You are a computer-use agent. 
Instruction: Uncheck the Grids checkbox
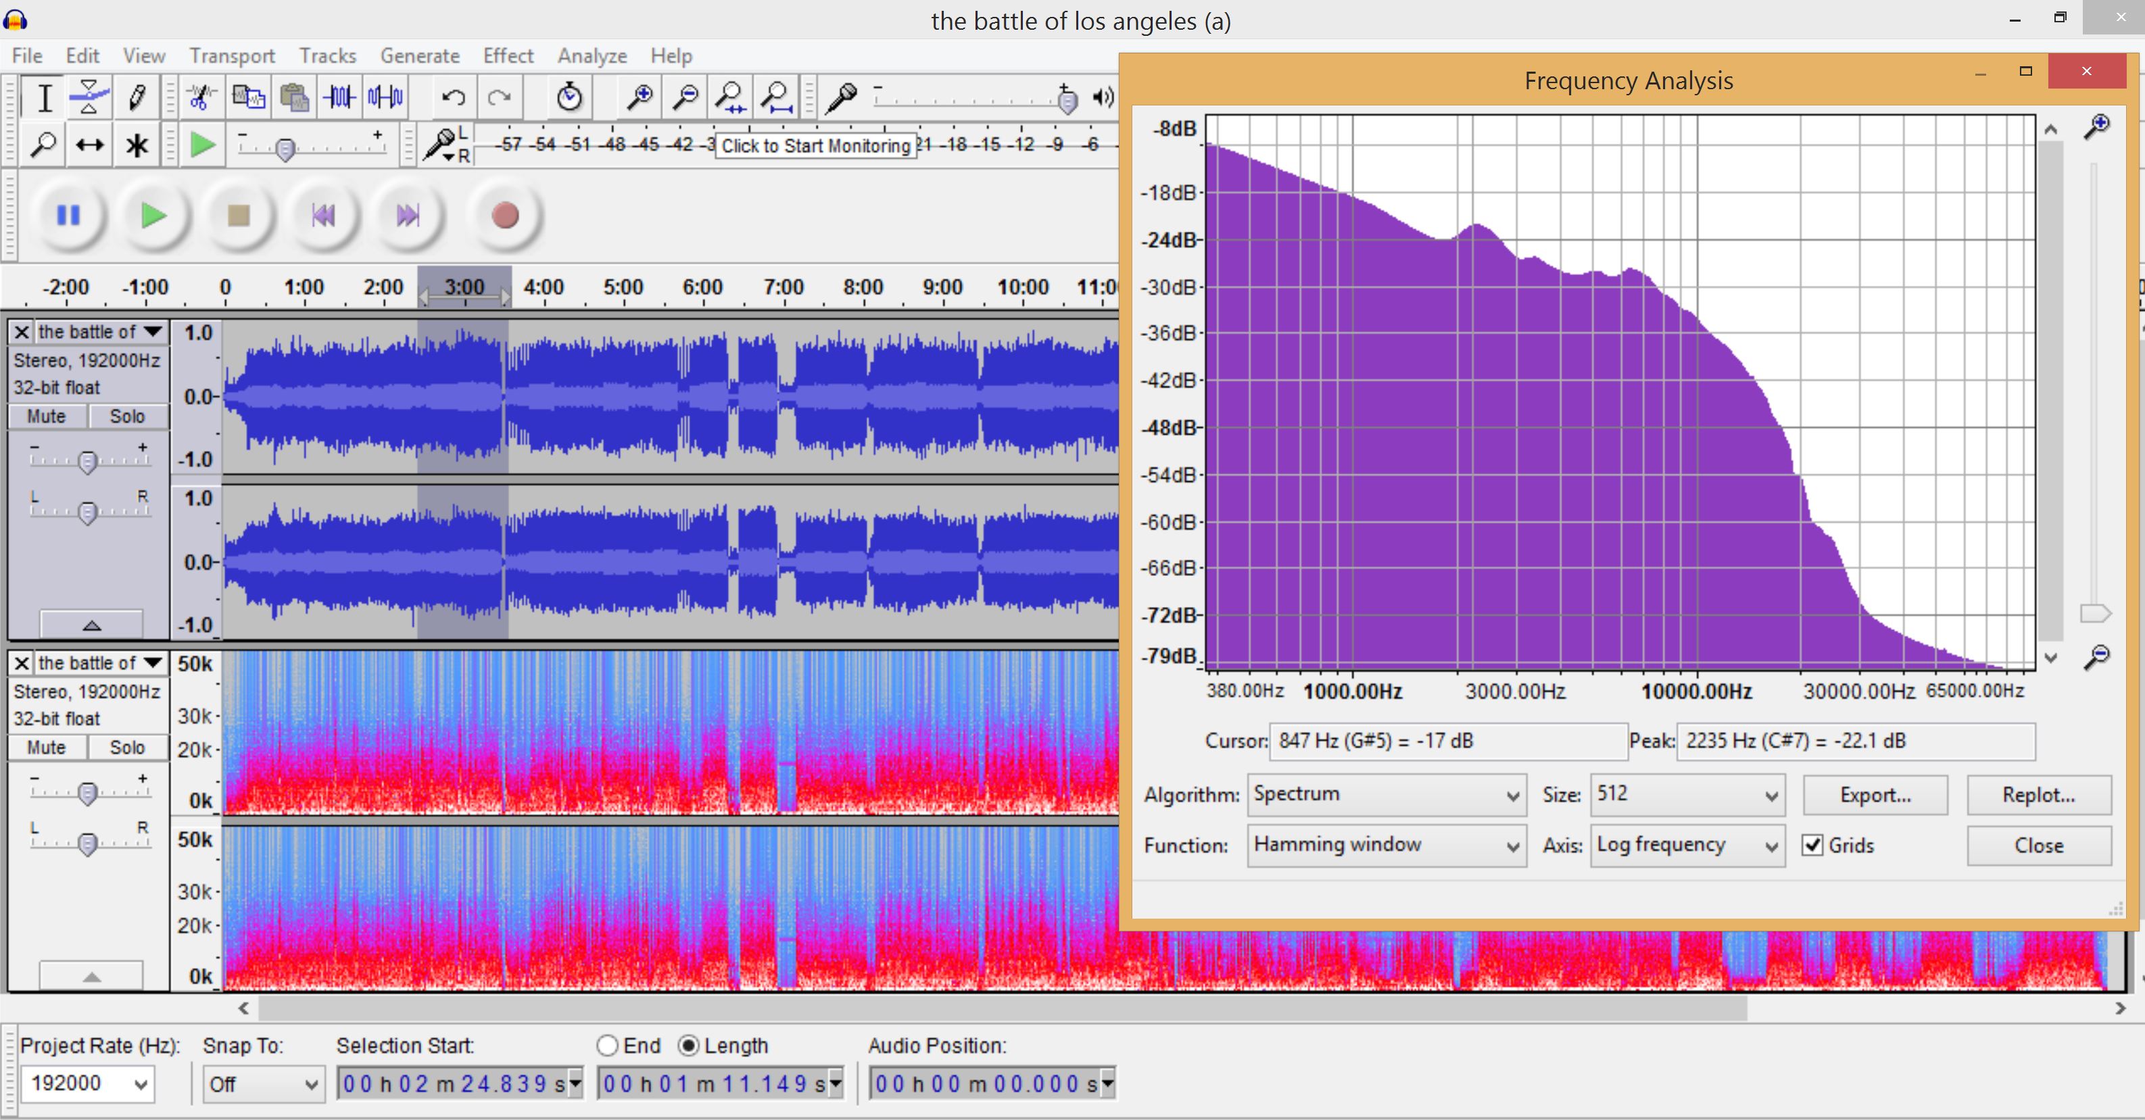(x=1812, y=845)
